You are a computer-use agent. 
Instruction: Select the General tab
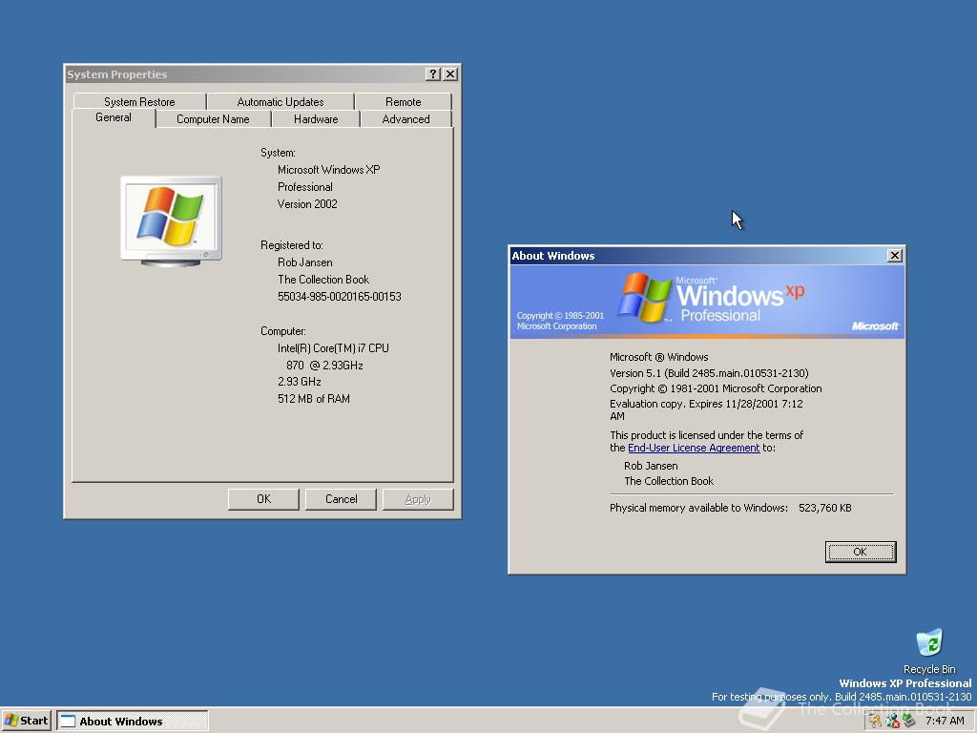pyautogui.click(x=114, y=117)
